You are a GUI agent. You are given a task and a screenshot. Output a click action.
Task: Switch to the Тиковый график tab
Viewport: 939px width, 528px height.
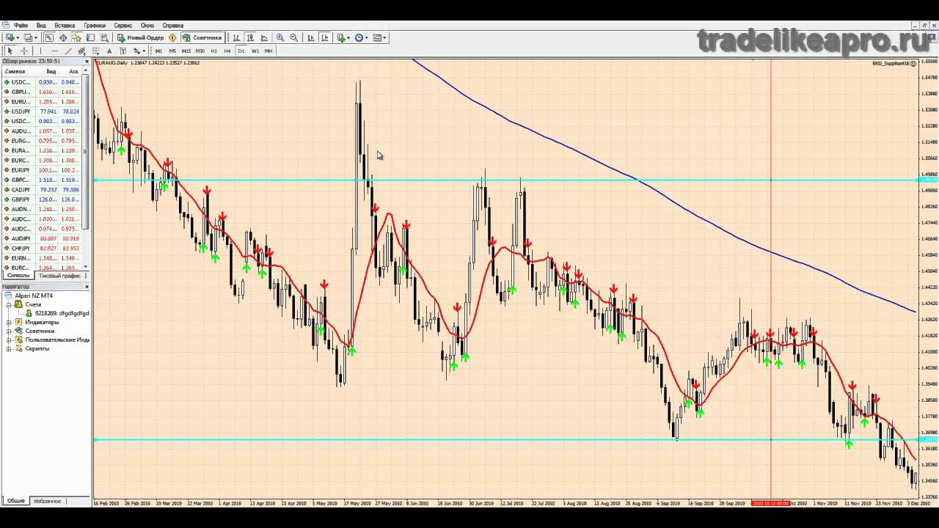(61, 276)
